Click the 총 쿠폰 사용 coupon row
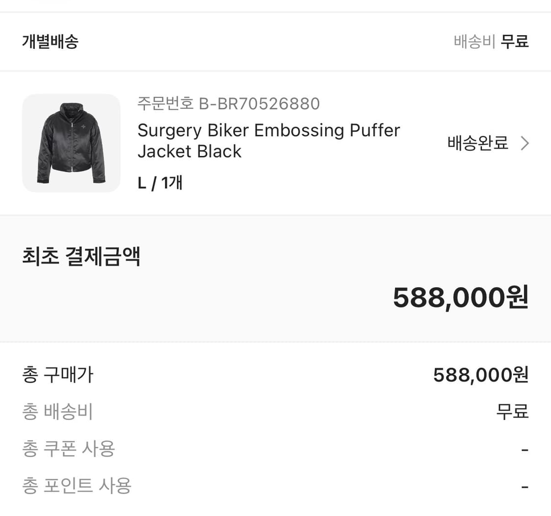 69,449
